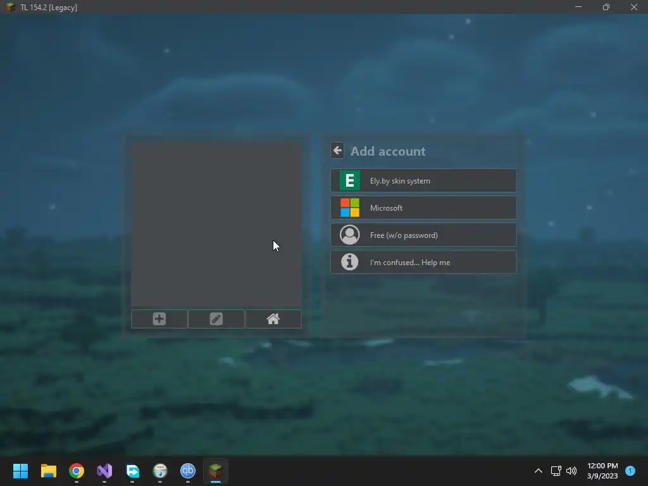Click the teal arrow app taskbar icon
Screen dimensions: 648x486
tap(132, 471)
